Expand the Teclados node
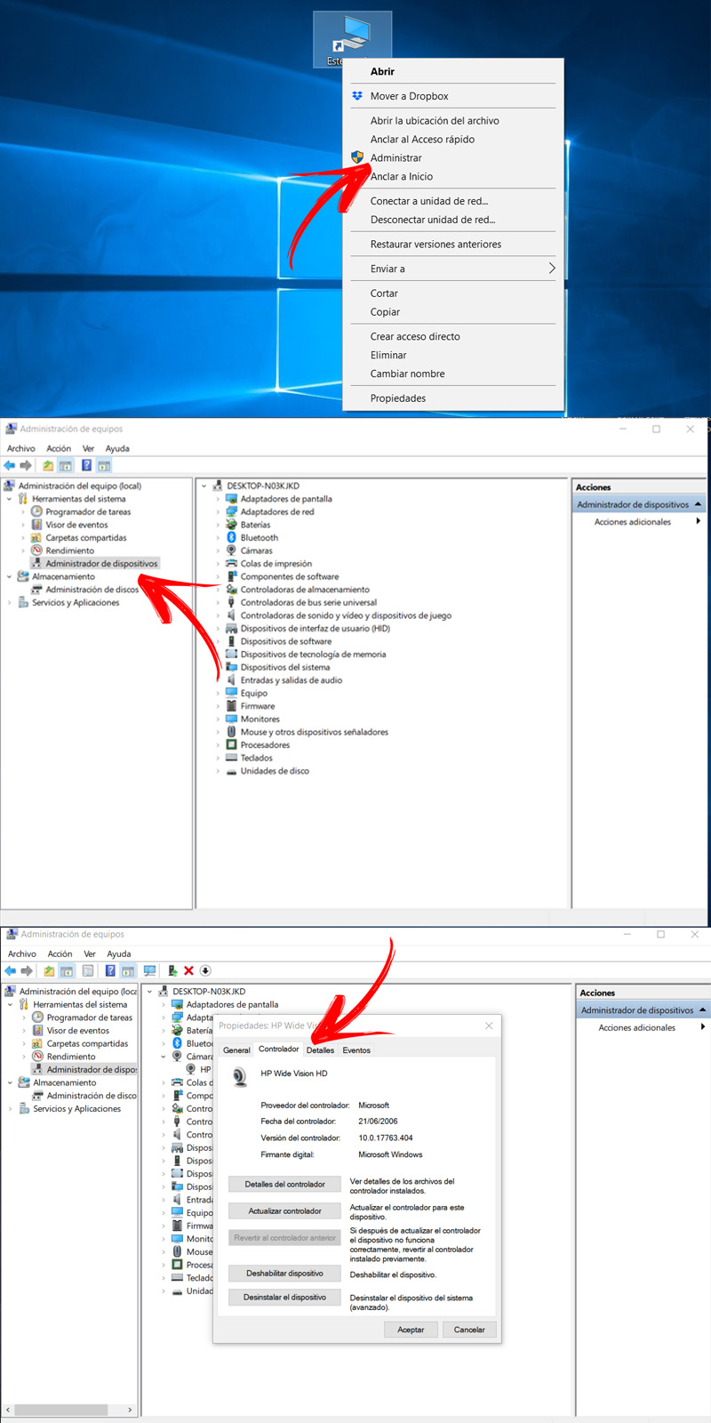This screenshot has width=711, height=1423. [x=217, y=759]
